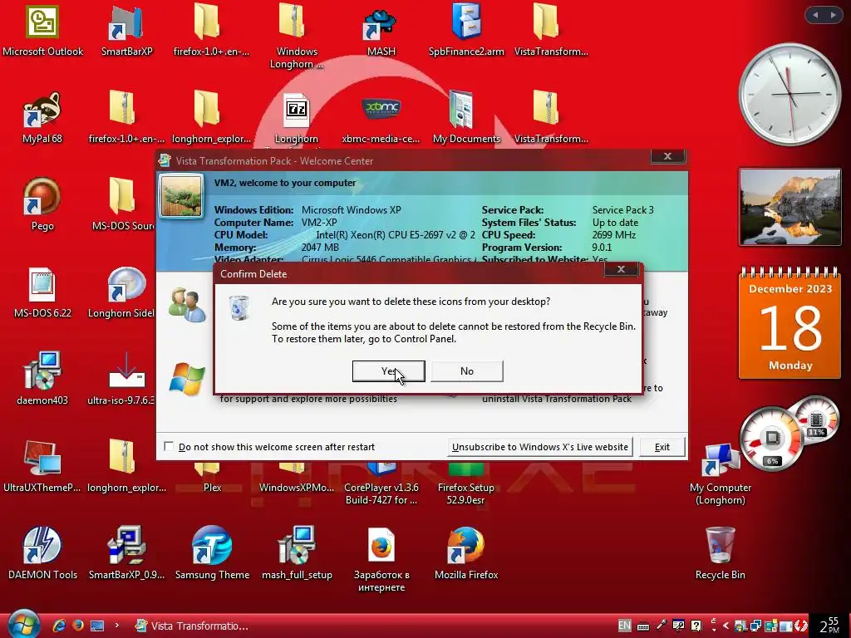Click the slideshow picture gadget

coord(790,207)
